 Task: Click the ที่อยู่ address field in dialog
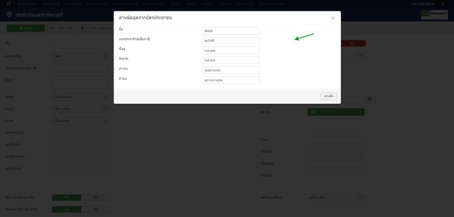coord(231,50)
